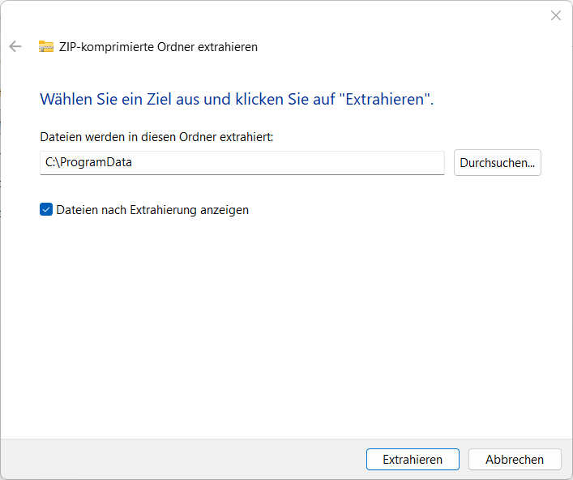The image size is (573, 480).
Task: Click the word 'Extrahieren' in the blue heading
Action: [385, 100]
